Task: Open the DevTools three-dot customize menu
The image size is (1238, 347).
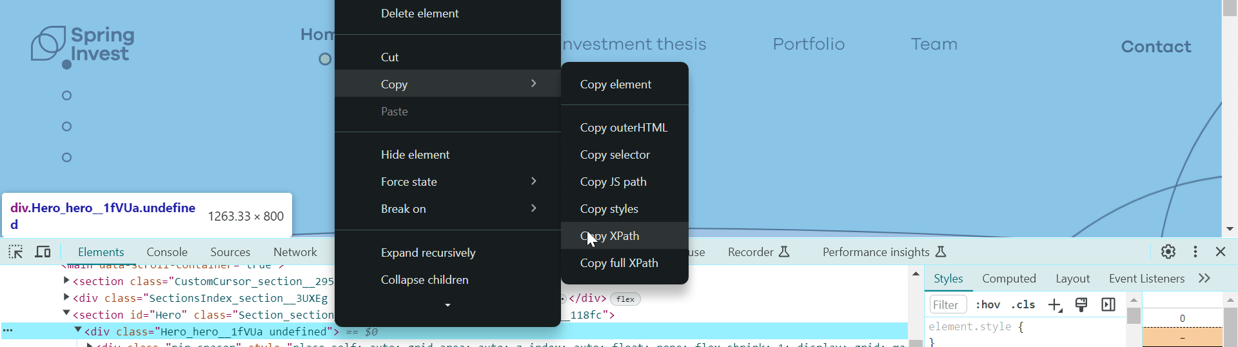Action: pos(1195,252)
